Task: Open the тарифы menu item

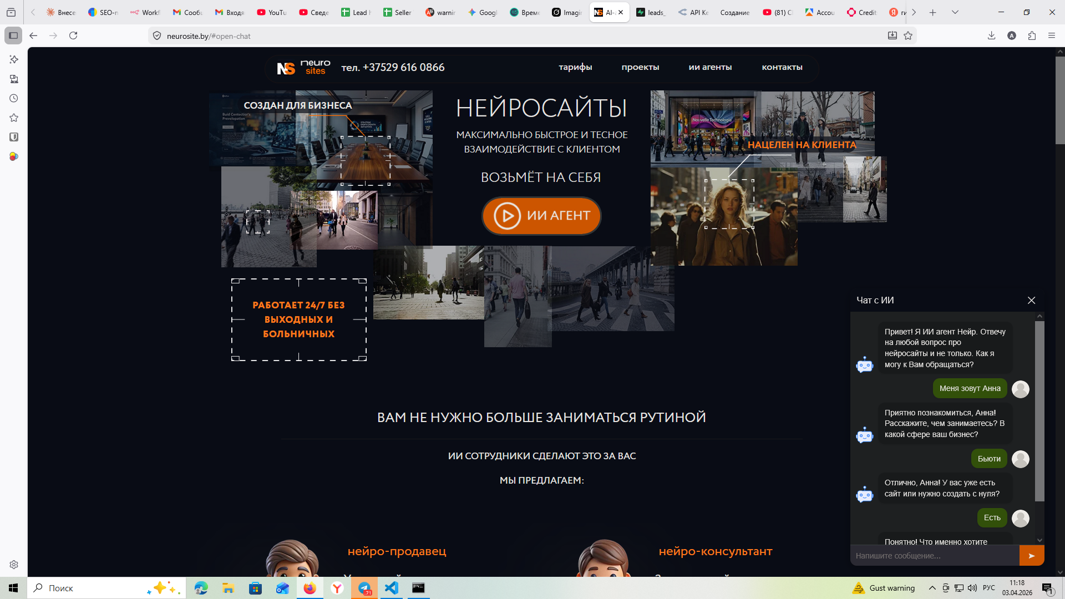Action: pos(575,67)
